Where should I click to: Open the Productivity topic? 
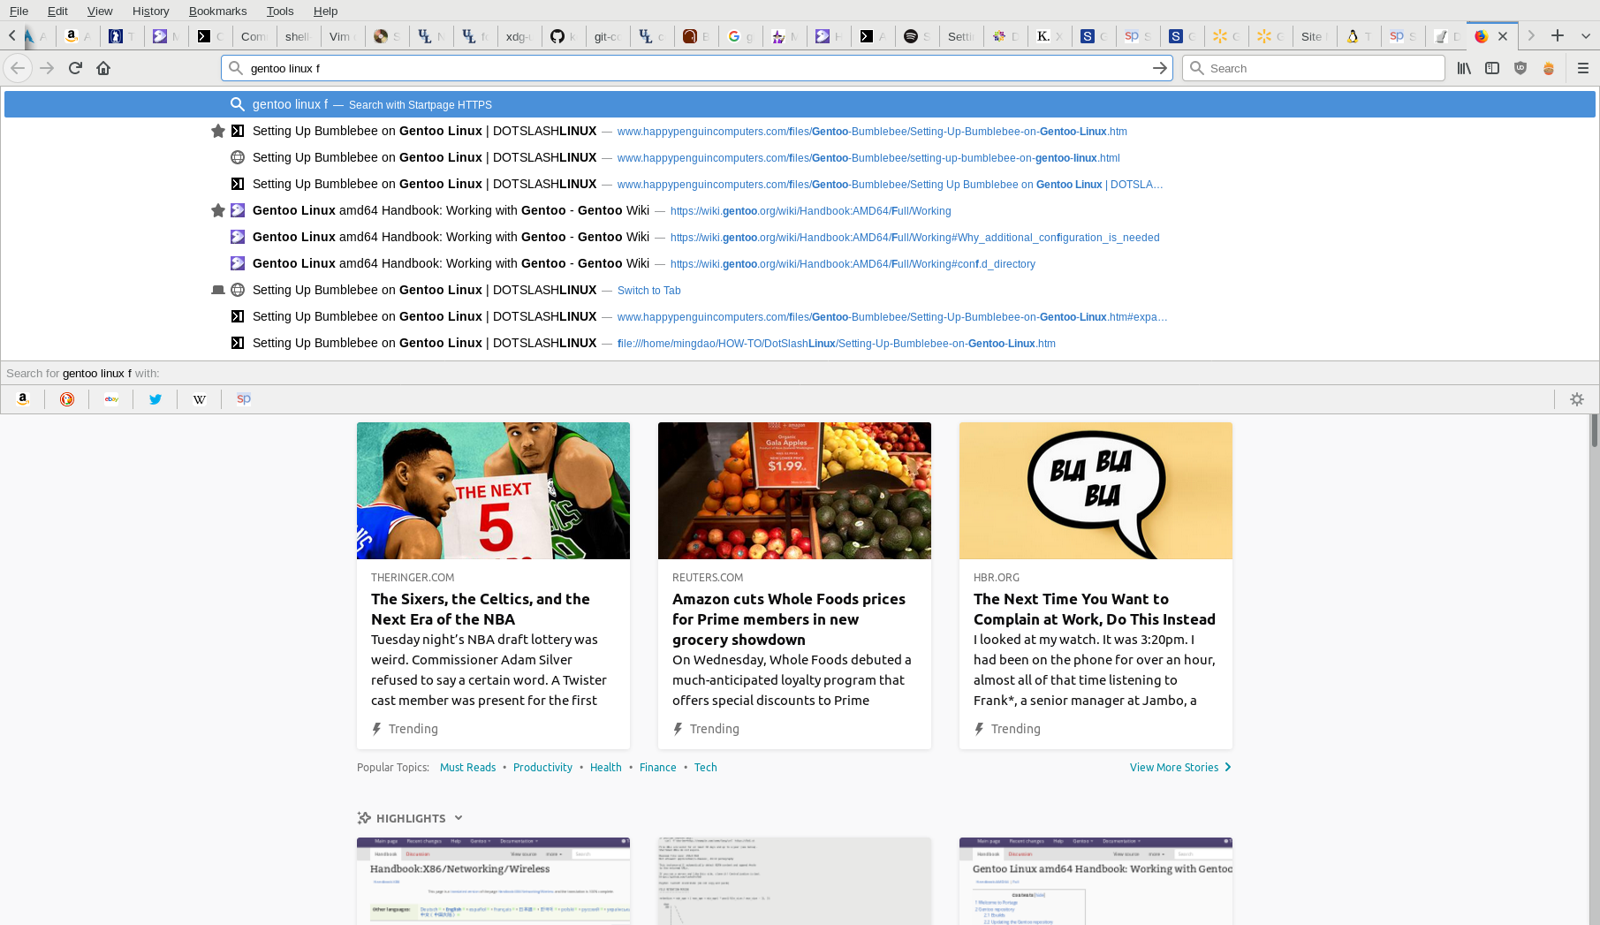(542, 768)
